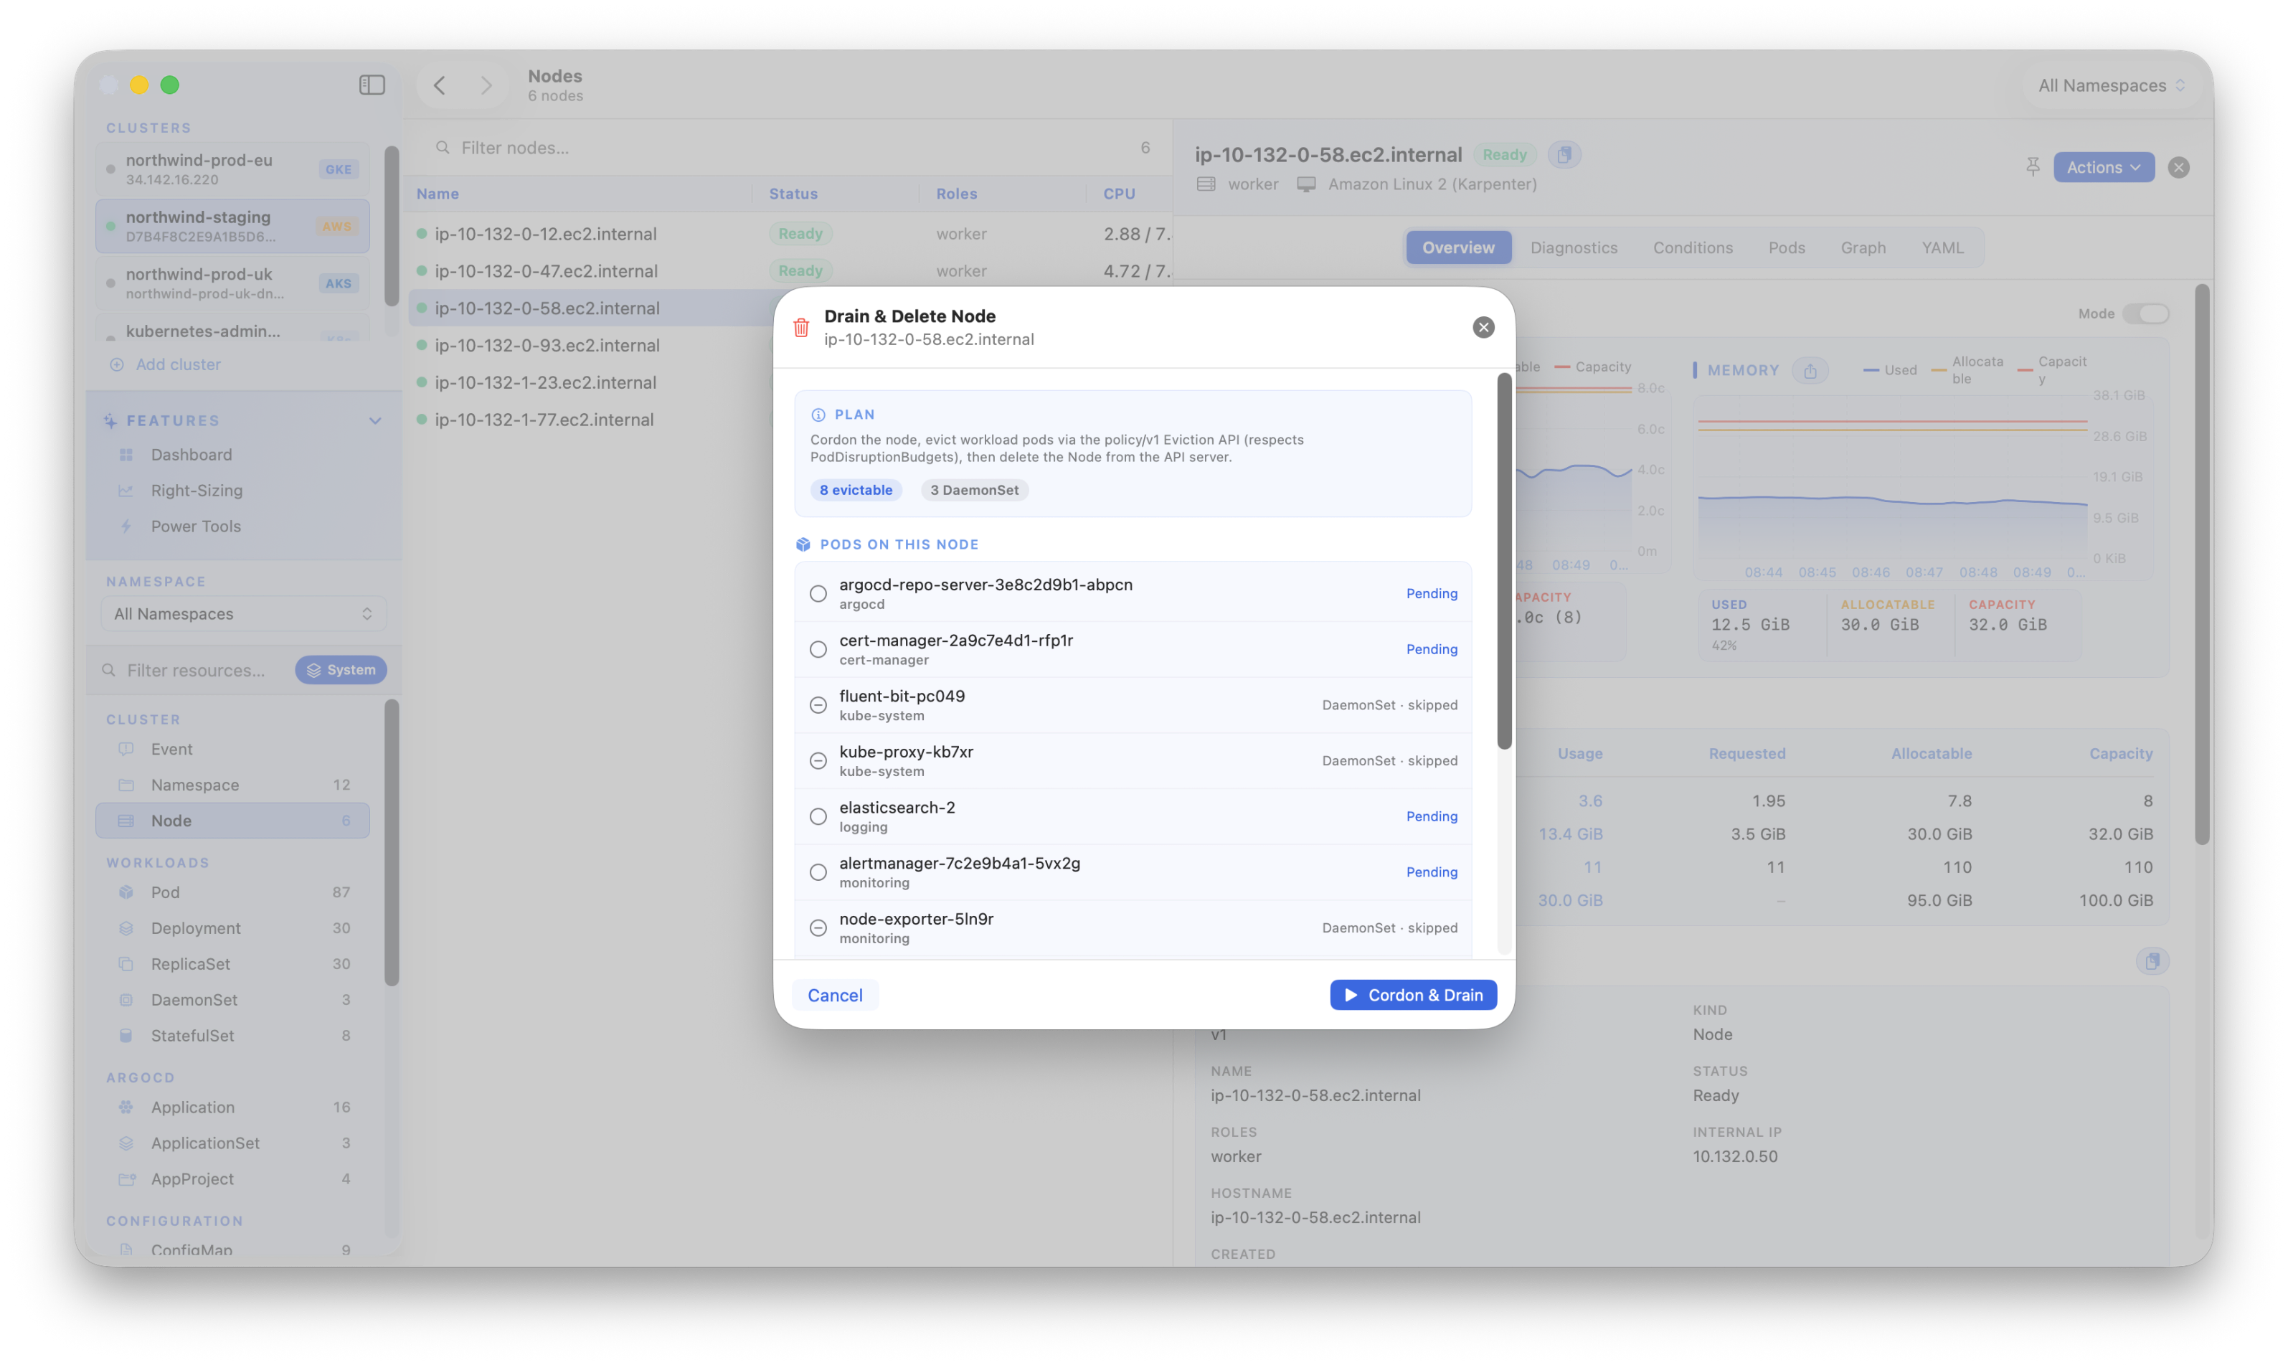This screenshot has width=2288, height=1365.
Task: Select the northwind-prod-eu cluster
Action: pyautogui.click(x=232, y=169)
